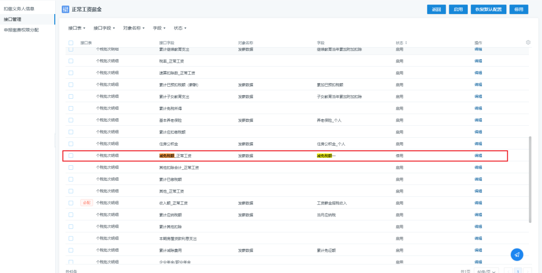Tick the 住房公积金 row checkbox
542x273 pixels.
tap(71, 144)
